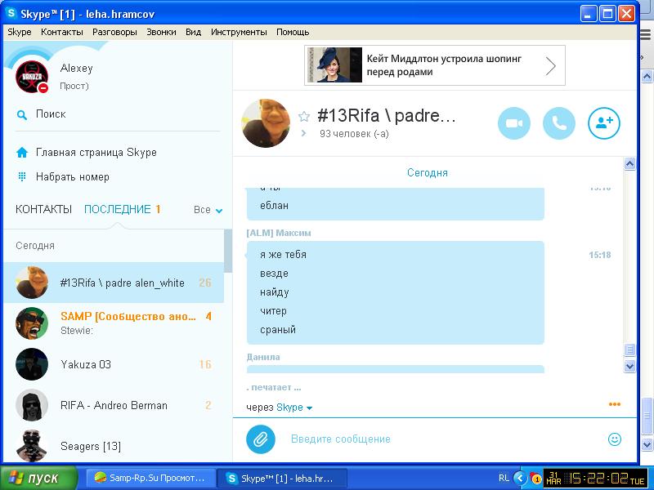This screenshot has height=490, width=654.
Task: Switch to the ПОСЛЕДНИЕ tab
Action: [118, 209]
